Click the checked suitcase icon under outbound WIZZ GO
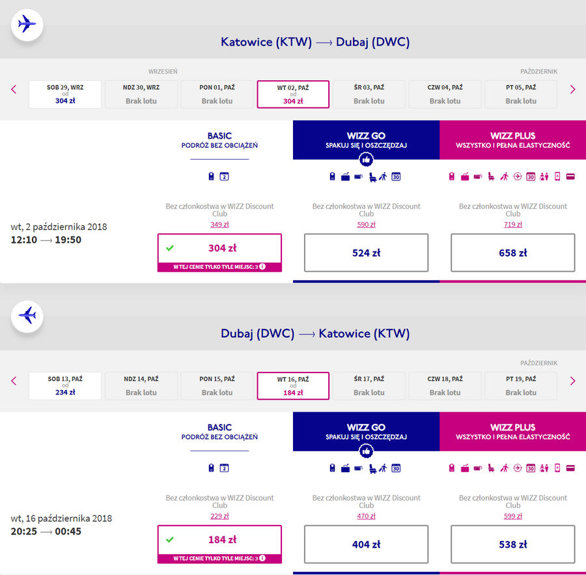The image size is (586, 575). [x=345, y=177]
